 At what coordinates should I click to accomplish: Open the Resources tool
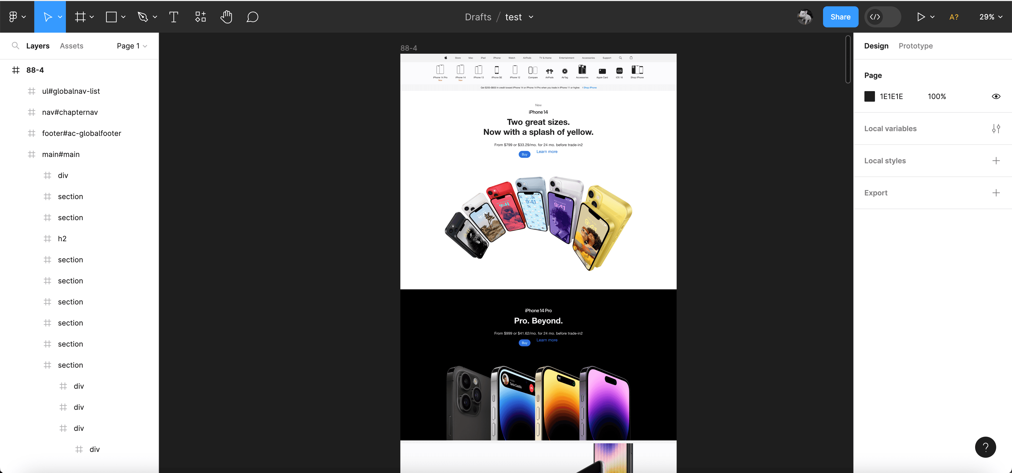pyautogui.click(x=200, y=17)
